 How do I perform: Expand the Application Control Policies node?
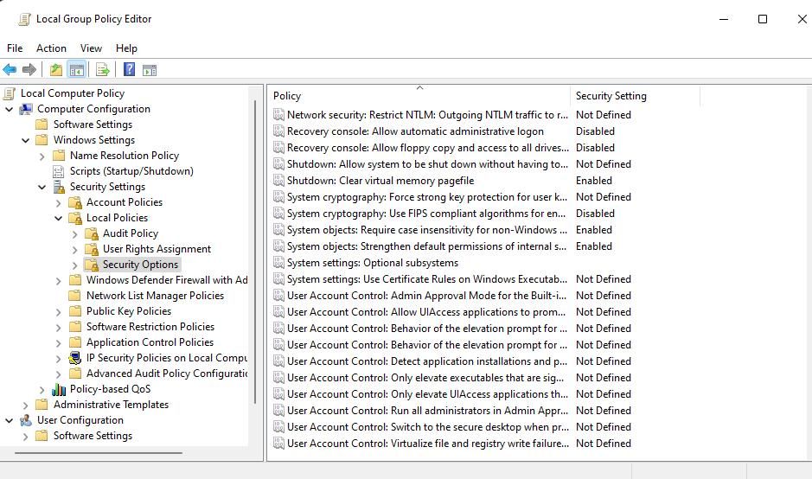pos(59,342)
